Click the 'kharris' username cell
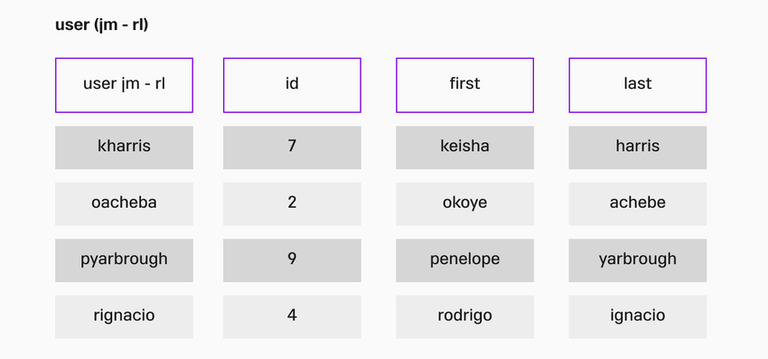 tap(124, 147)
